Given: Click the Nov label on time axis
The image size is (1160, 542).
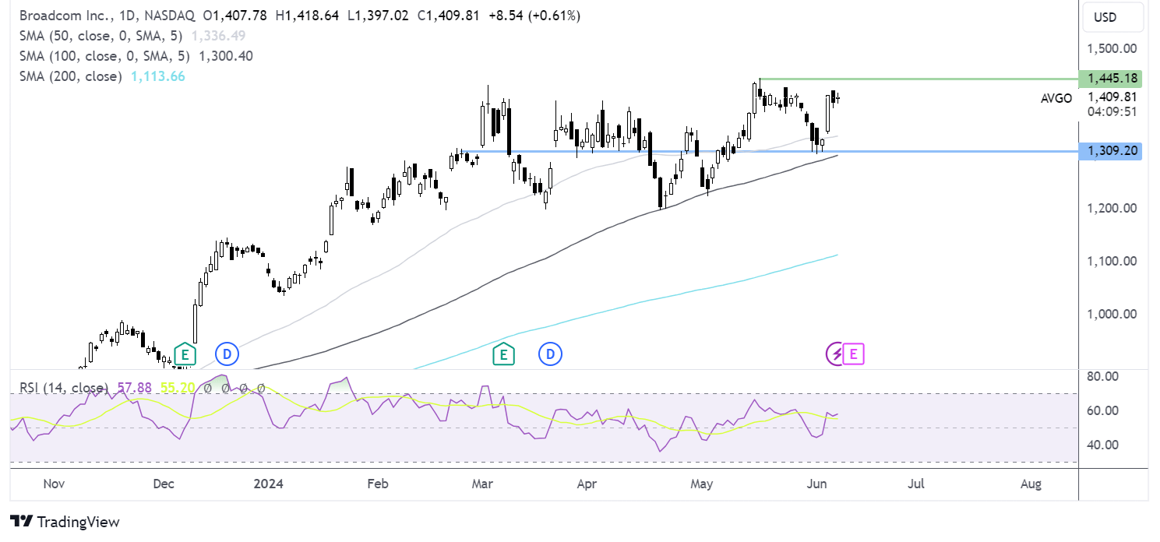Looking at the screenshot, I should (53, 484).
